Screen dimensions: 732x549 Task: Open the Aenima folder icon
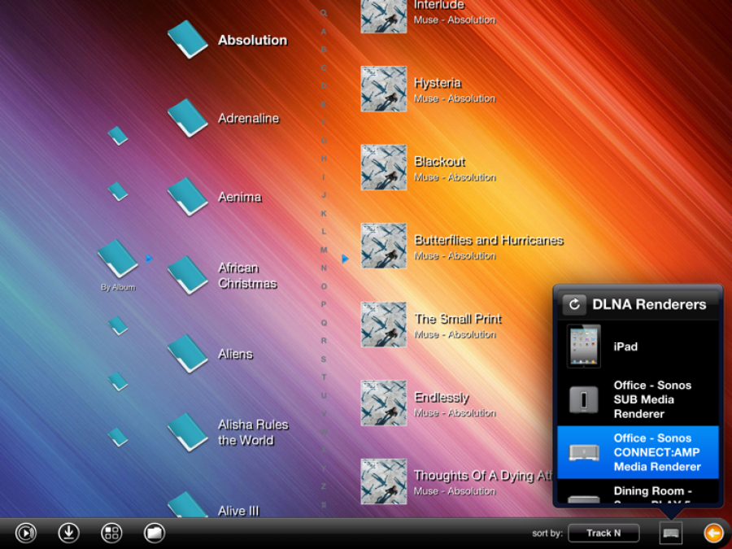[188, 197]
